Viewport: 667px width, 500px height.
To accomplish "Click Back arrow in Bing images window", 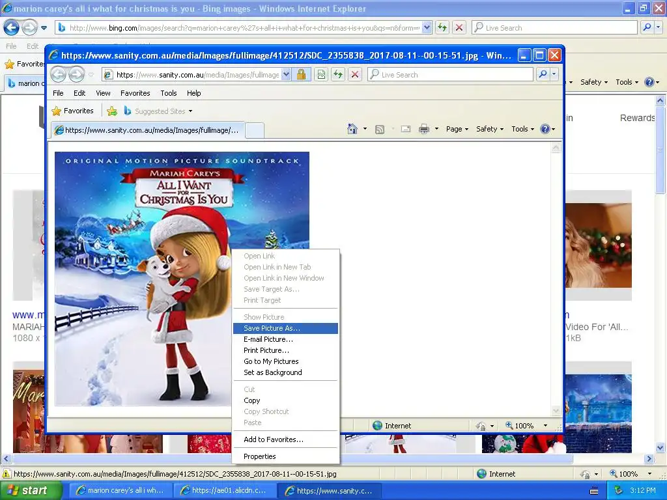I will tap(12, 28).
